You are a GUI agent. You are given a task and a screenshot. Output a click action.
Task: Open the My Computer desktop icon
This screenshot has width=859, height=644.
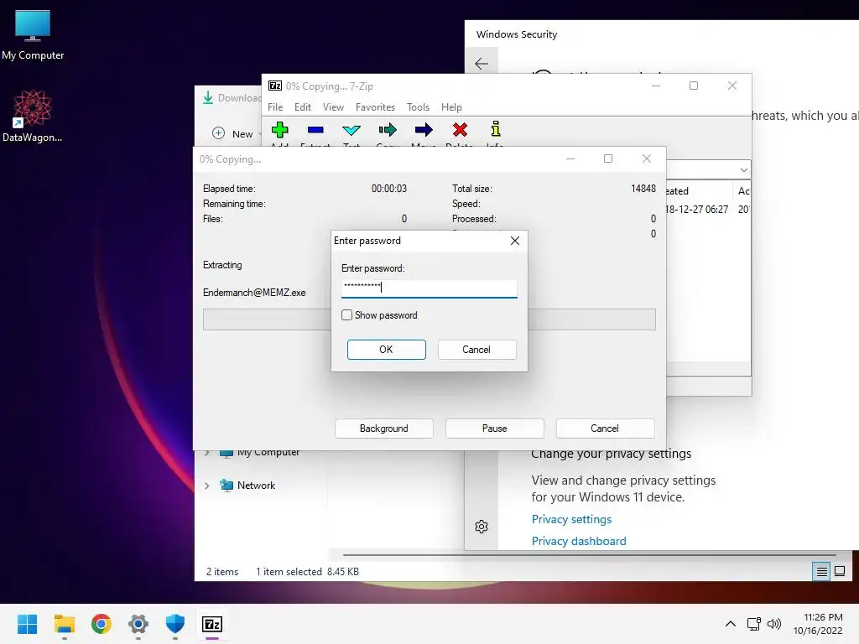tap(33, 35)
